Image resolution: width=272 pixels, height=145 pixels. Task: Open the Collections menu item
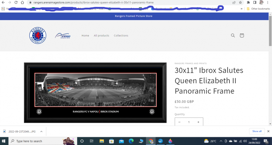click(121, 35)
